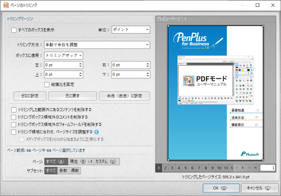Screen dimensions: 281x196
Task: Select preview page tab 7
Action: click(199, 168)
